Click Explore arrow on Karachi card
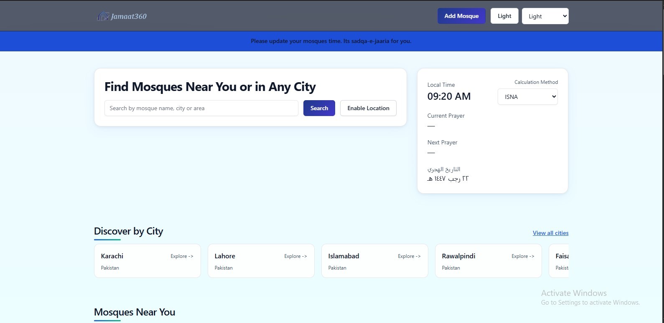The width and height of the screenshot is (664, 323). click(182, 256)
